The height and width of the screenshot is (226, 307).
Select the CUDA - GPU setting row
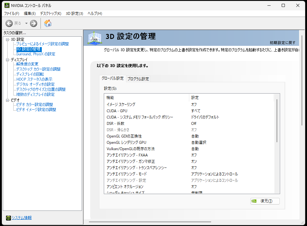point(189,111)
